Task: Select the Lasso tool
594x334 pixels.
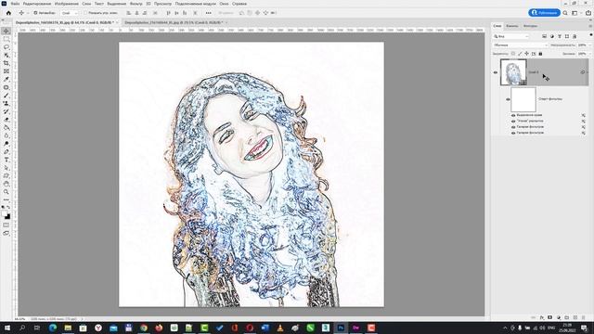Action: click(6, 47)
